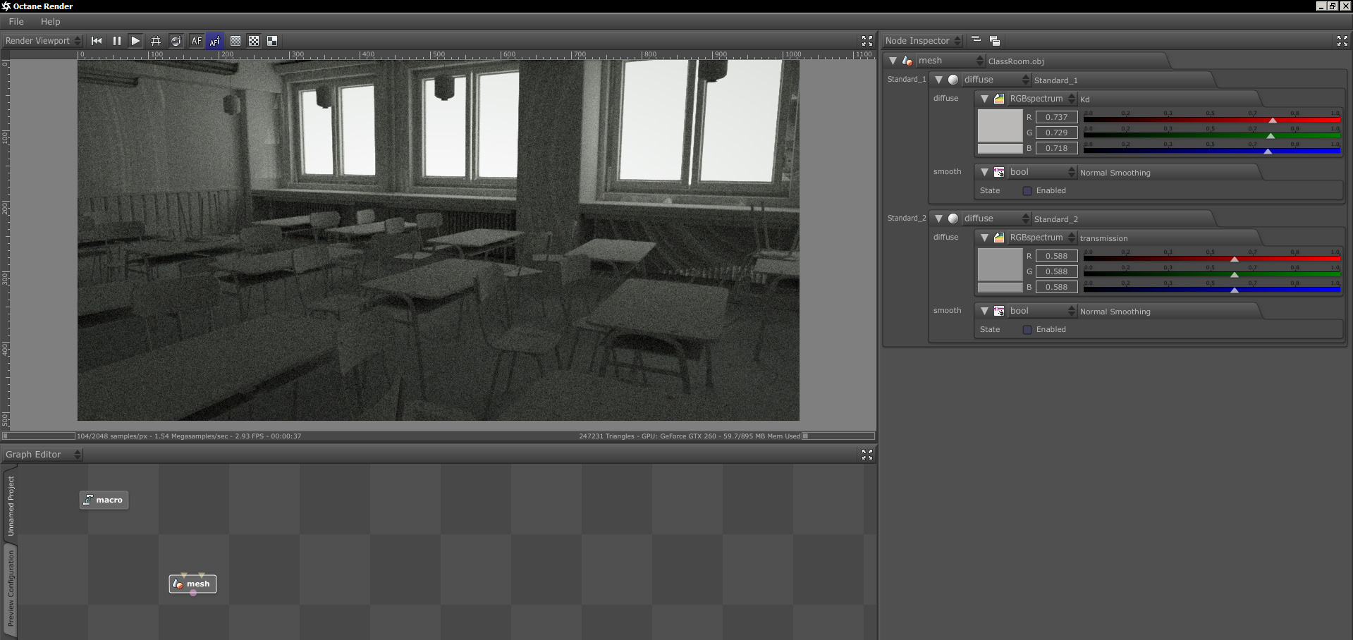
Task: Open the Graph Editor panel type dropdown
Action: pos(43,455)
